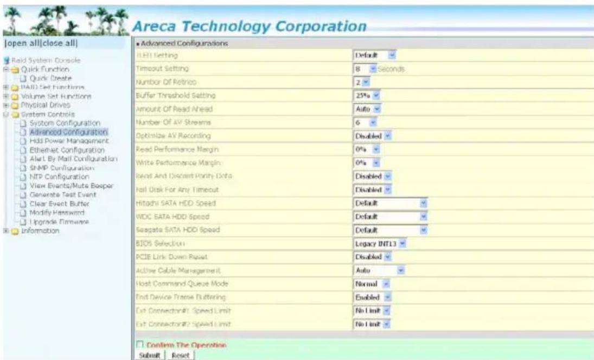This screenshot has height=360, width=594.
Task: Click the Quick Function folder icon
Action: coord(15,70)
